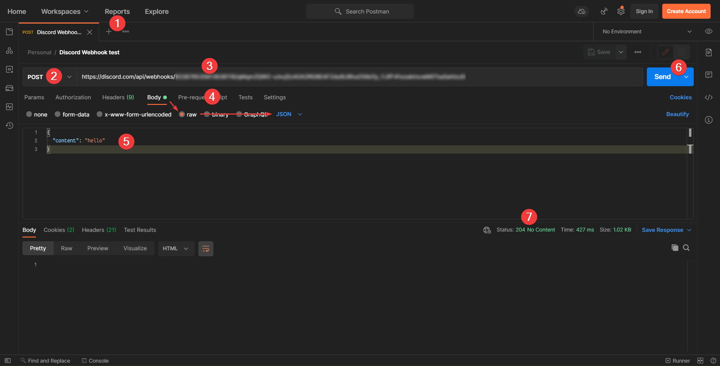The image size is (720, 366).
Task: Open the request options three-dot menu
Action: (638, 52)
